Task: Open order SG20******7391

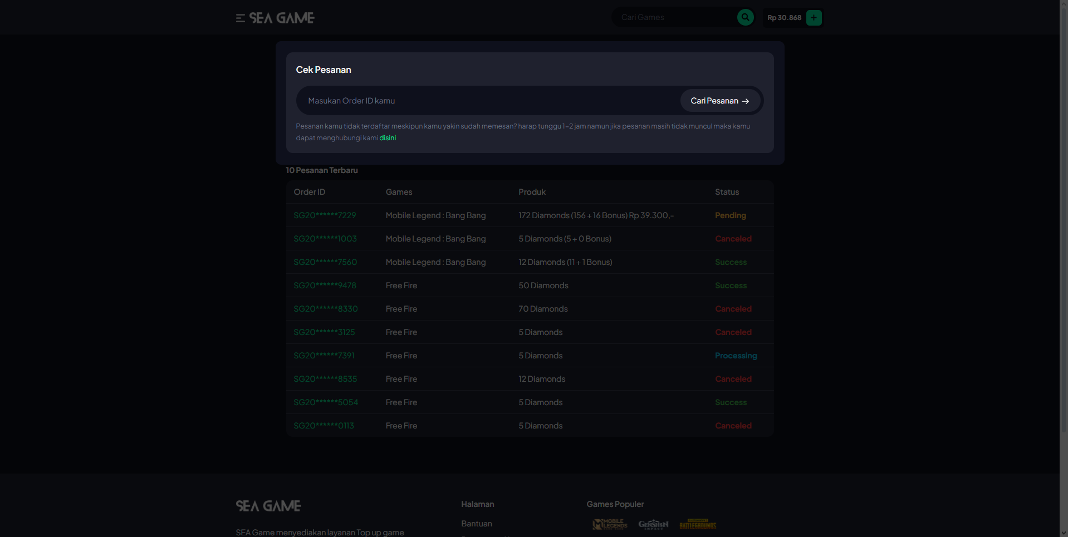Action: [x=324, y=356]
